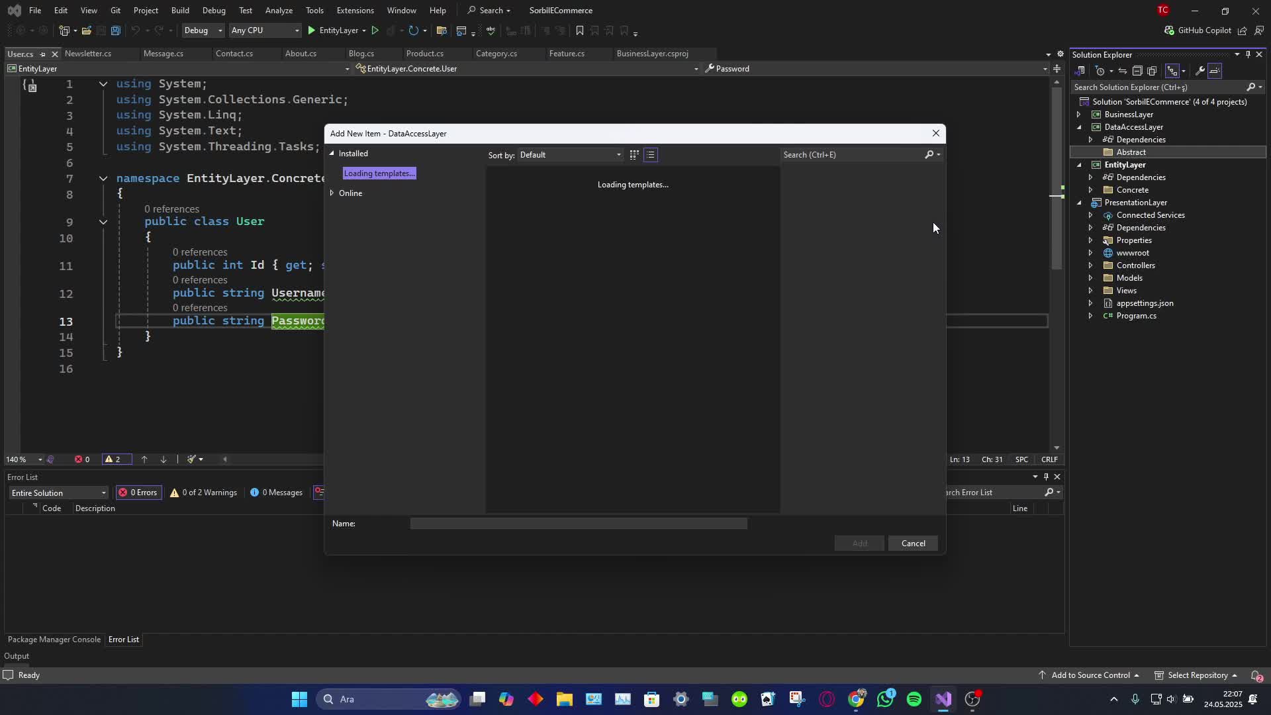Toggle the 0 Messages filter
The height and width of the screenshot is (715, 1271).
click(276, 493)
